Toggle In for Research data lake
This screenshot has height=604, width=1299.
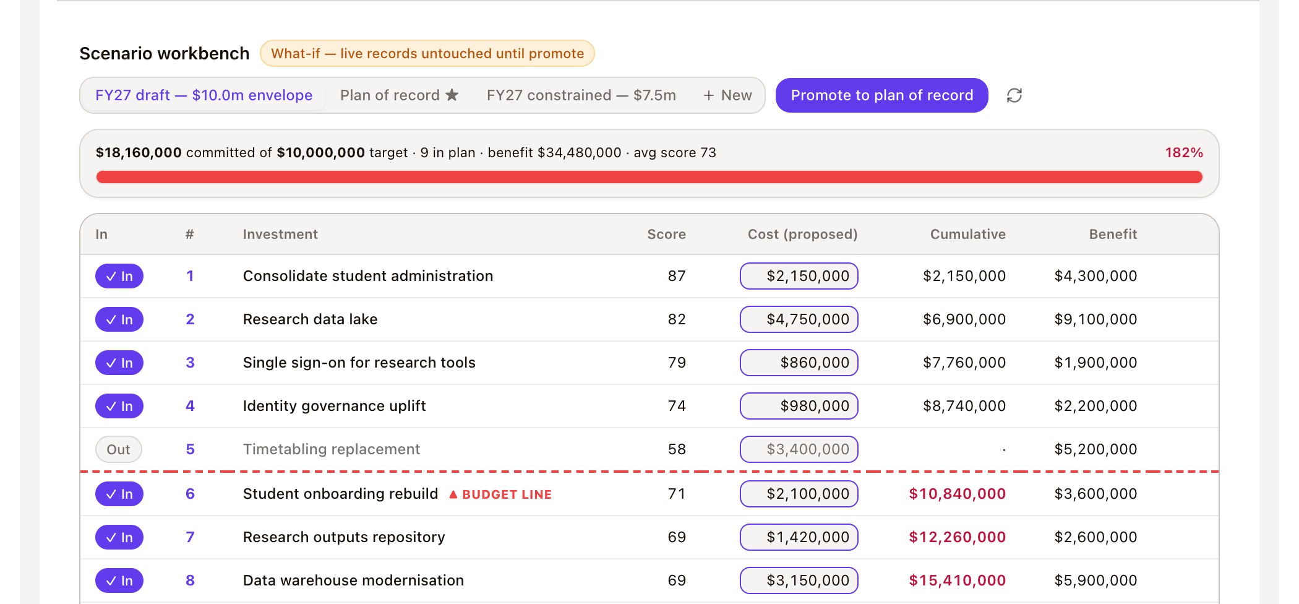click(119, 319)
